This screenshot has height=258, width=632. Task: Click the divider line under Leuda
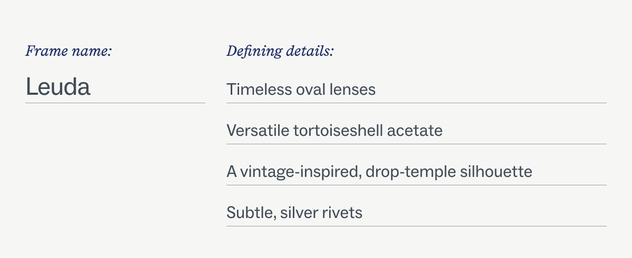click(115, 103)
